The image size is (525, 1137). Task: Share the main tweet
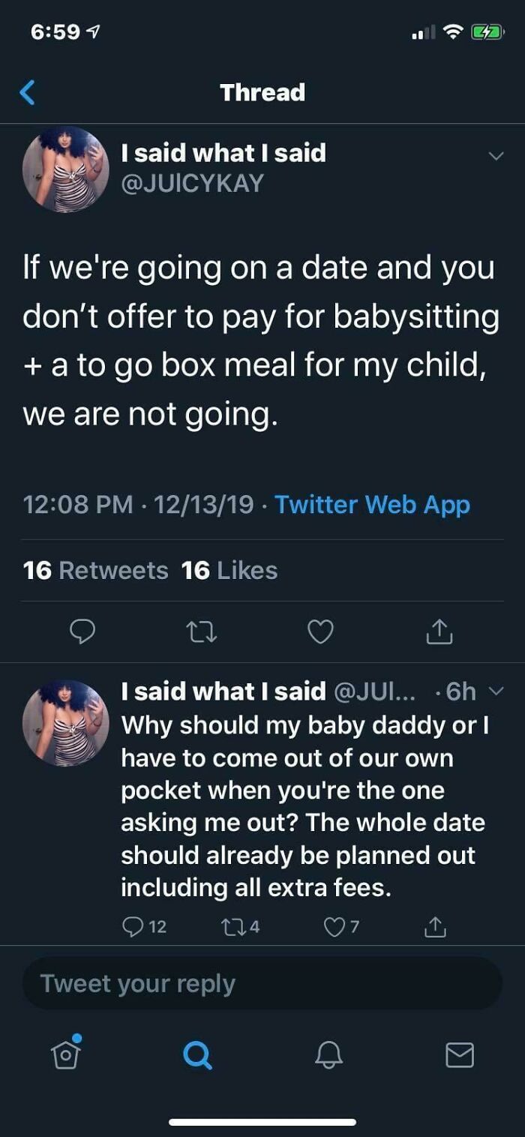(436, 631)
